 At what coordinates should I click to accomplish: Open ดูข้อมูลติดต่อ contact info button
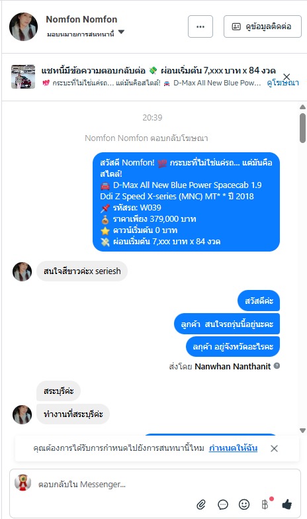tap(262, 26)
